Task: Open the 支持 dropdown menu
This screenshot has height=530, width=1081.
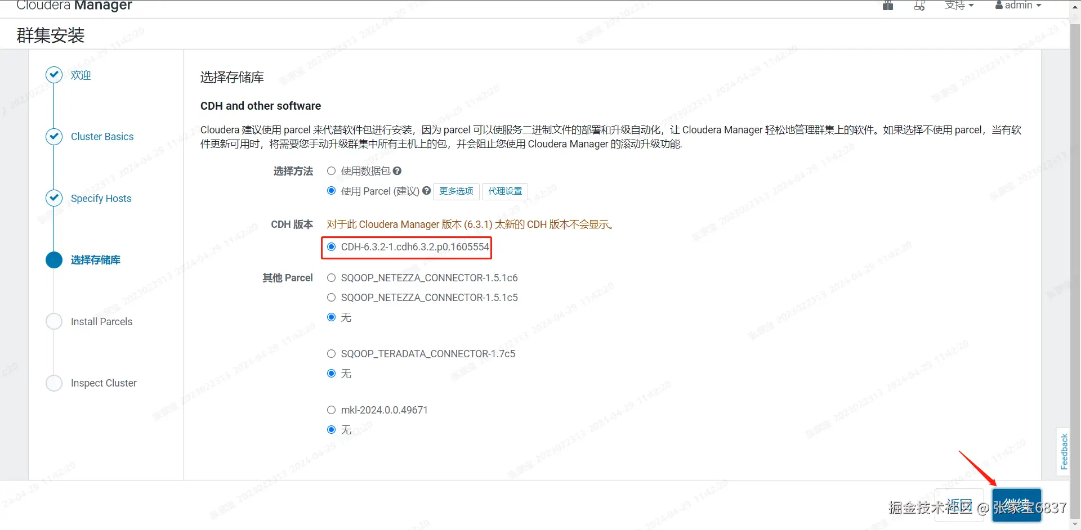Action: [959, 6]
